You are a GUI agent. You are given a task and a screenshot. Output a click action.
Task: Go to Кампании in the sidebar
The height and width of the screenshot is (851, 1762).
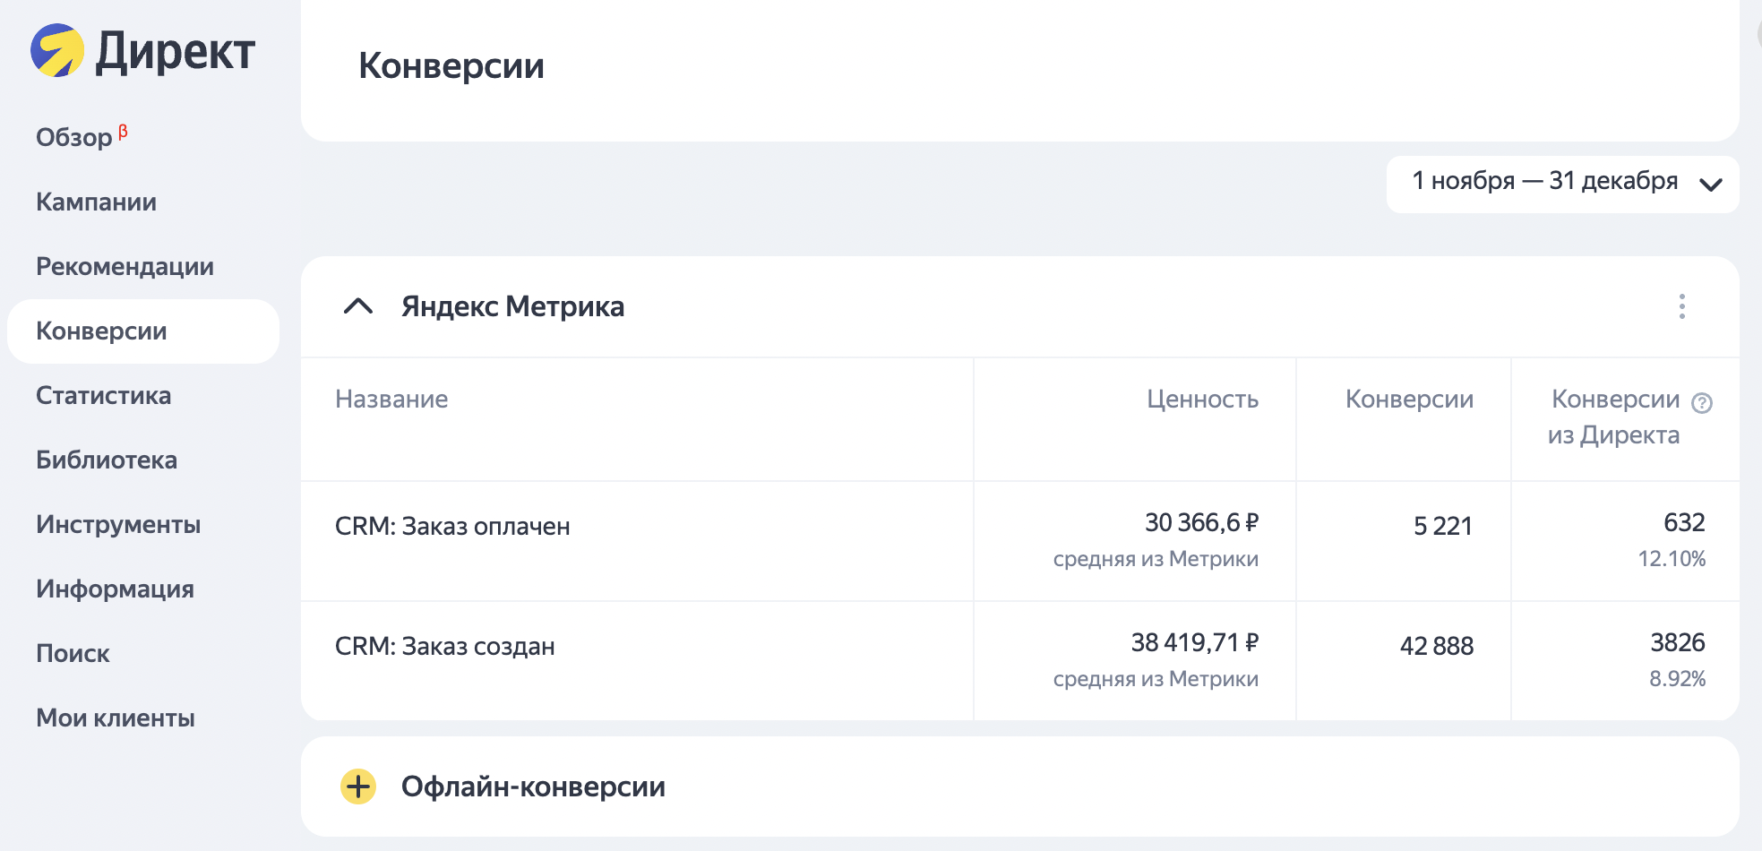click(97, 202)
